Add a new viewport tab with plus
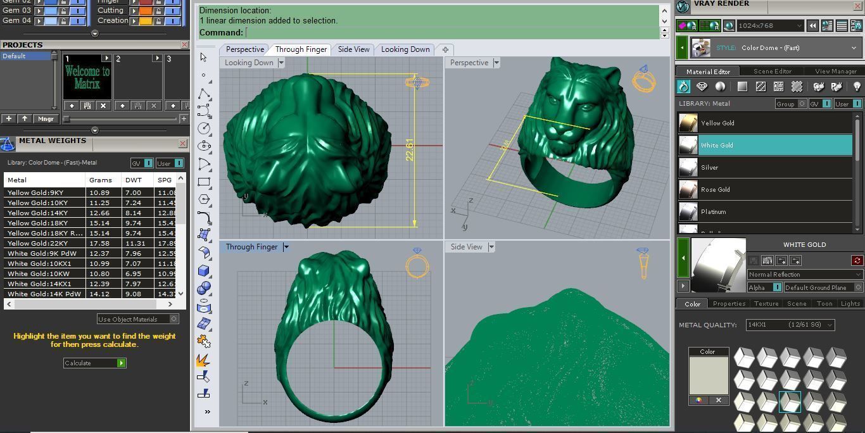The image size is (865, 433). (x=445, y=49)
